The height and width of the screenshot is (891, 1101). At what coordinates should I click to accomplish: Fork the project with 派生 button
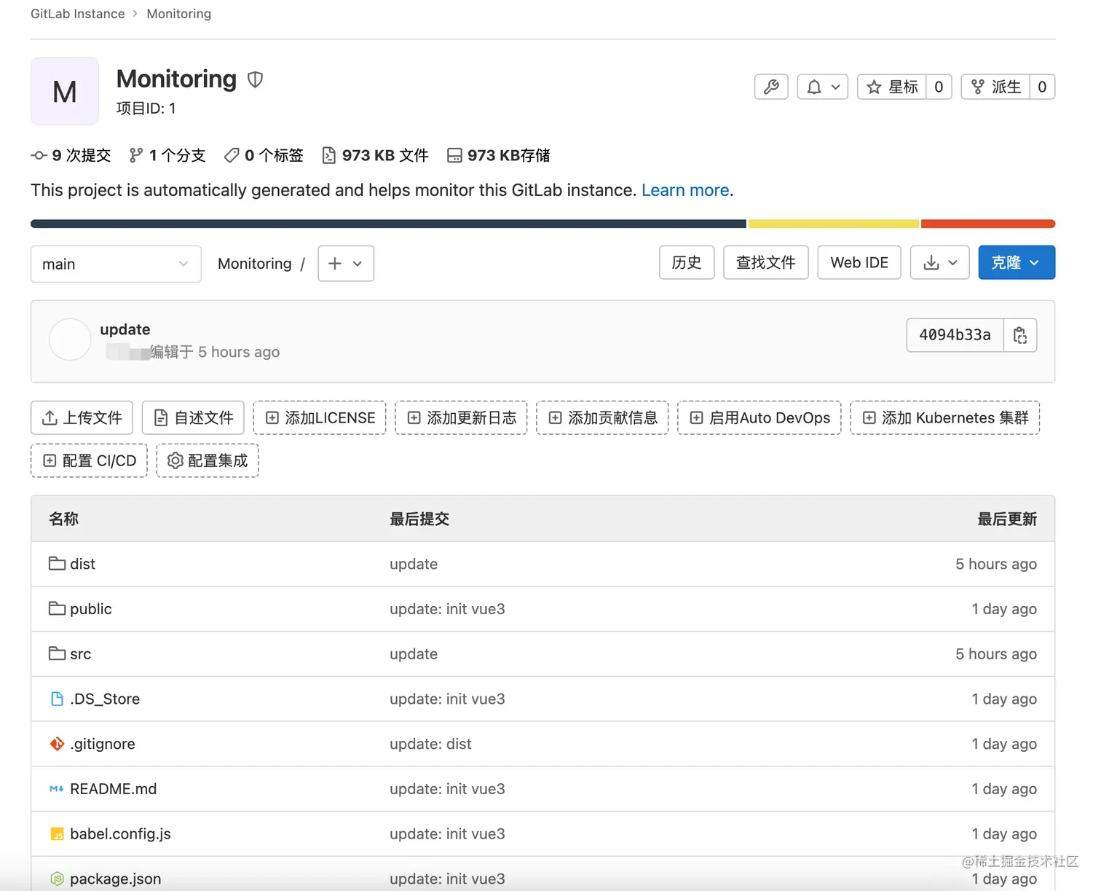point(995,87)
